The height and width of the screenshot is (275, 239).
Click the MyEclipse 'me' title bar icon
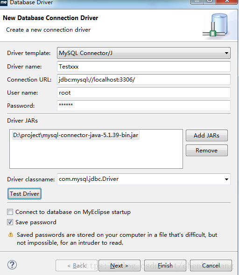pos(4,2)
